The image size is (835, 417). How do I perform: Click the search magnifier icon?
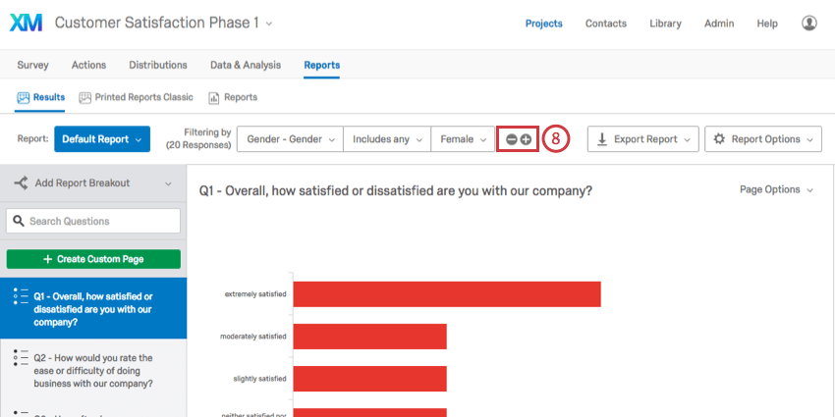(19, 221)
